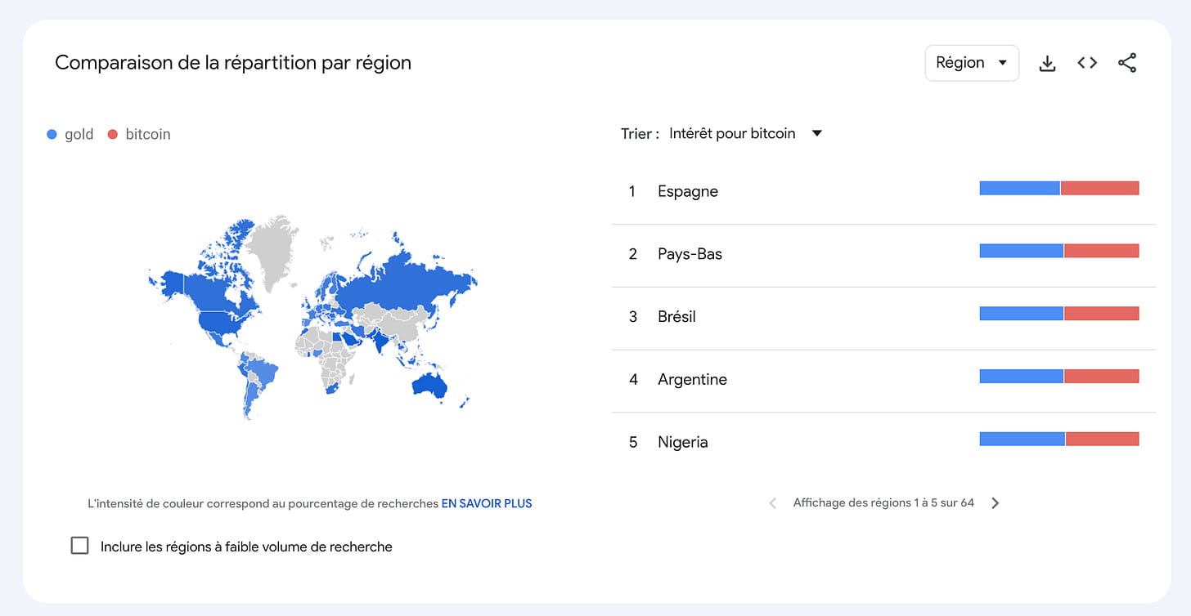Enable low search volume regions checkbox
This screenshot has height=616, width=1191.
click(x=79, y=546)
